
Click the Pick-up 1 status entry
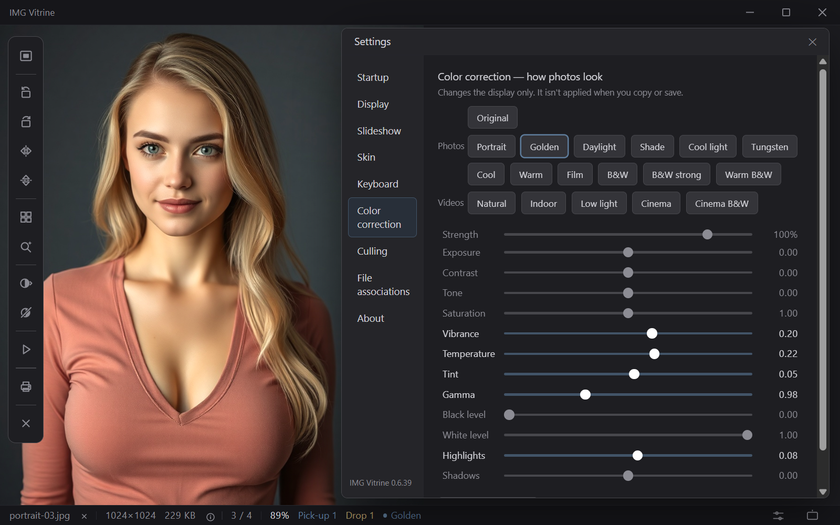[317, 516]
